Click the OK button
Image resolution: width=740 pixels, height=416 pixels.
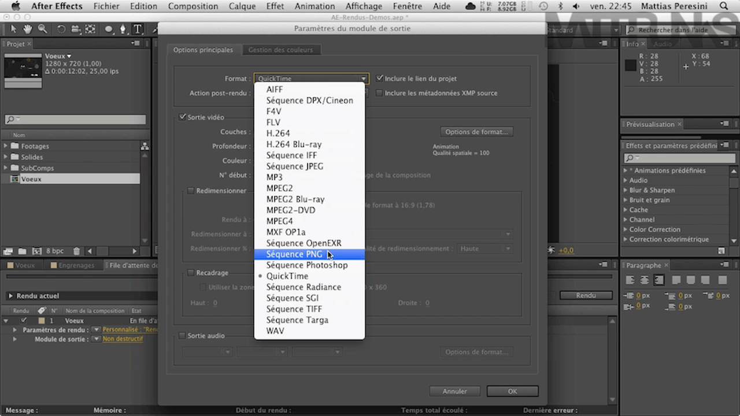pyautogui.click(x=512, y=391)
